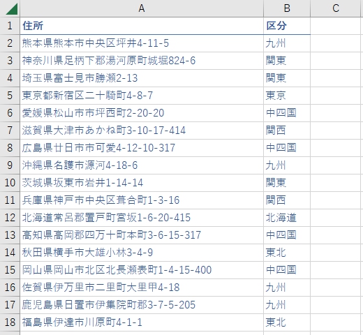Screen dimensions: 363x335
Task: Click the 住所 header cell
Action: pos(142,26)
